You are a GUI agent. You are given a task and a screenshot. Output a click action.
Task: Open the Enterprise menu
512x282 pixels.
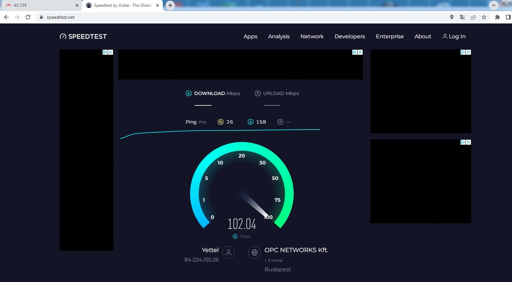coord(390,37)
